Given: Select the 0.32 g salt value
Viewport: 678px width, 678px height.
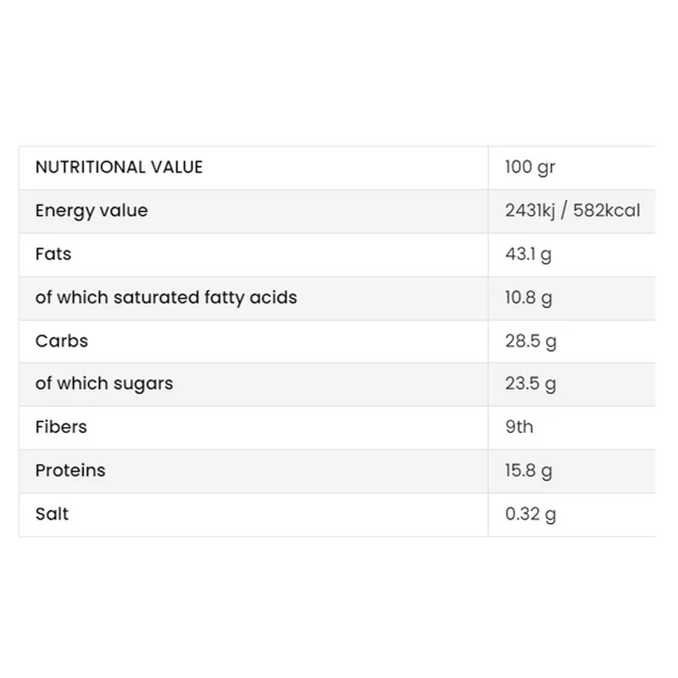Looking at the screenshot, I should (531, 514).
